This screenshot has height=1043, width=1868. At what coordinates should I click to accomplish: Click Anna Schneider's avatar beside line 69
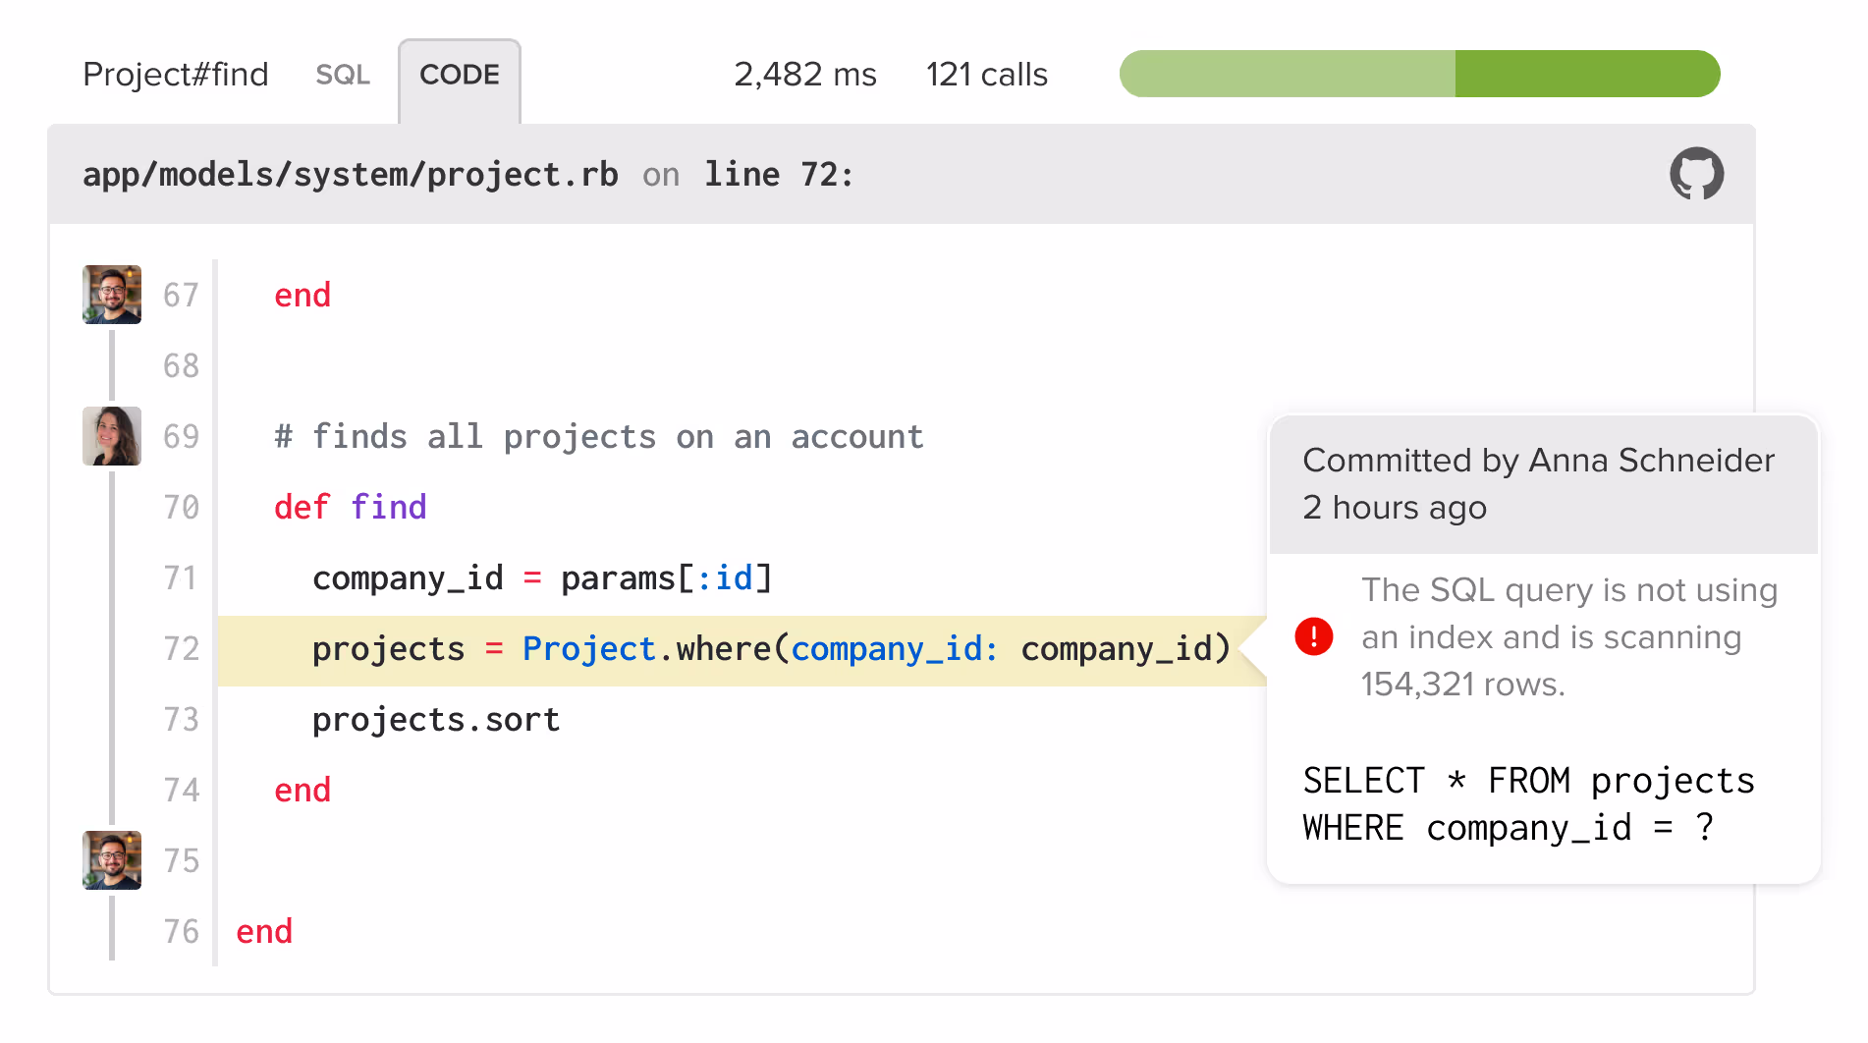click(x=111, y=435)
